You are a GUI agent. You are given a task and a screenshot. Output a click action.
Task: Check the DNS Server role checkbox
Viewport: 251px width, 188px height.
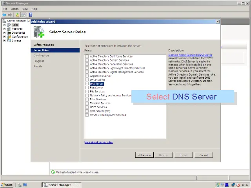click(87, 84)
